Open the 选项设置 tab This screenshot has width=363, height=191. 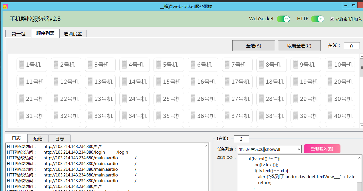coord(73,34)
